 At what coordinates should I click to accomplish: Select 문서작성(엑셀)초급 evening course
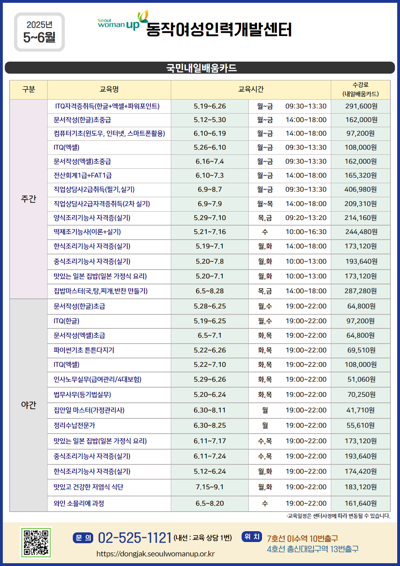[79, 336]
